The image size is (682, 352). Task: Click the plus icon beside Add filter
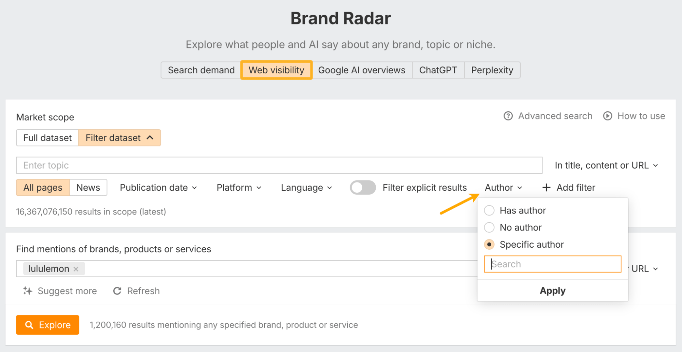pyautogui.click(x=546, y=188)
